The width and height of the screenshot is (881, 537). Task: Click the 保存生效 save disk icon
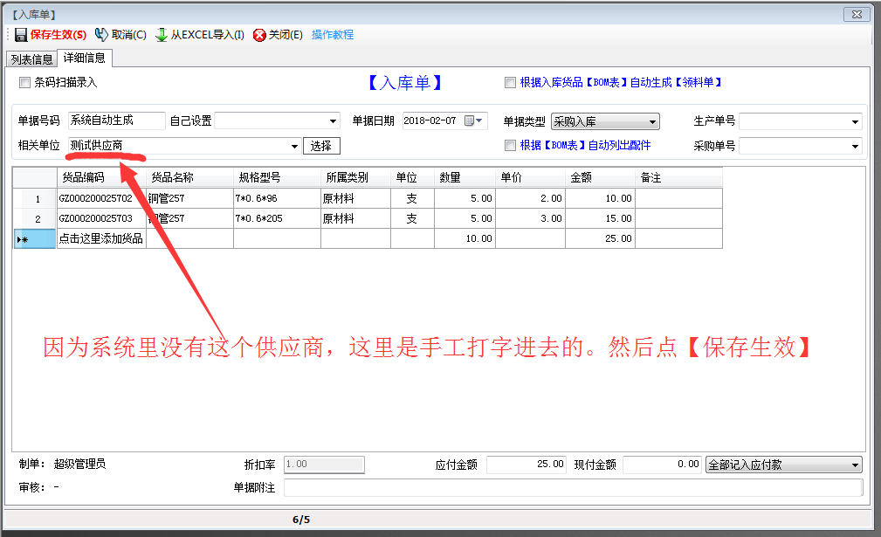click(20, 35)
